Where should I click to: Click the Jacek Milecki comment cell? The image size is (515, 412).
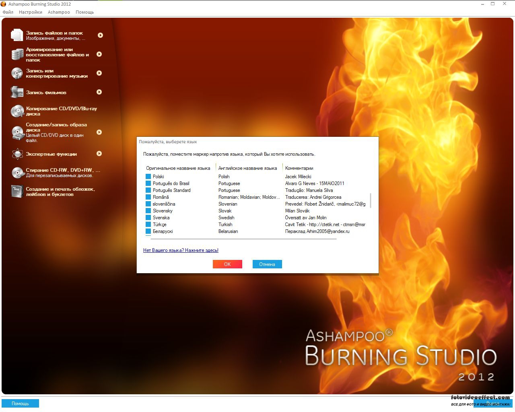pyautogui.click(x=298, y=177)
